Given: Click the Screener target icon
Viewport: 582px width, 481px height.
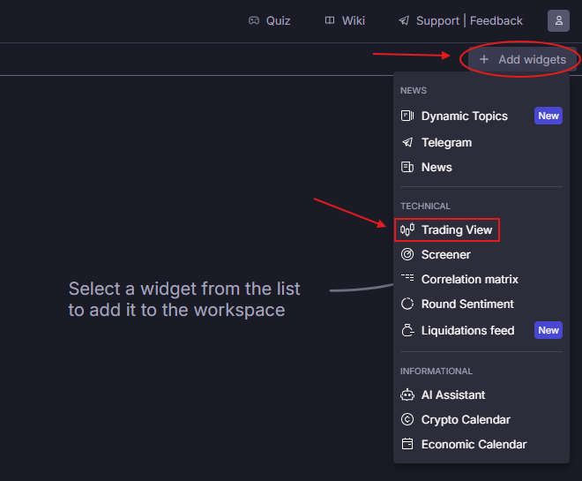Looking at the screenshot, I should 407,254.
